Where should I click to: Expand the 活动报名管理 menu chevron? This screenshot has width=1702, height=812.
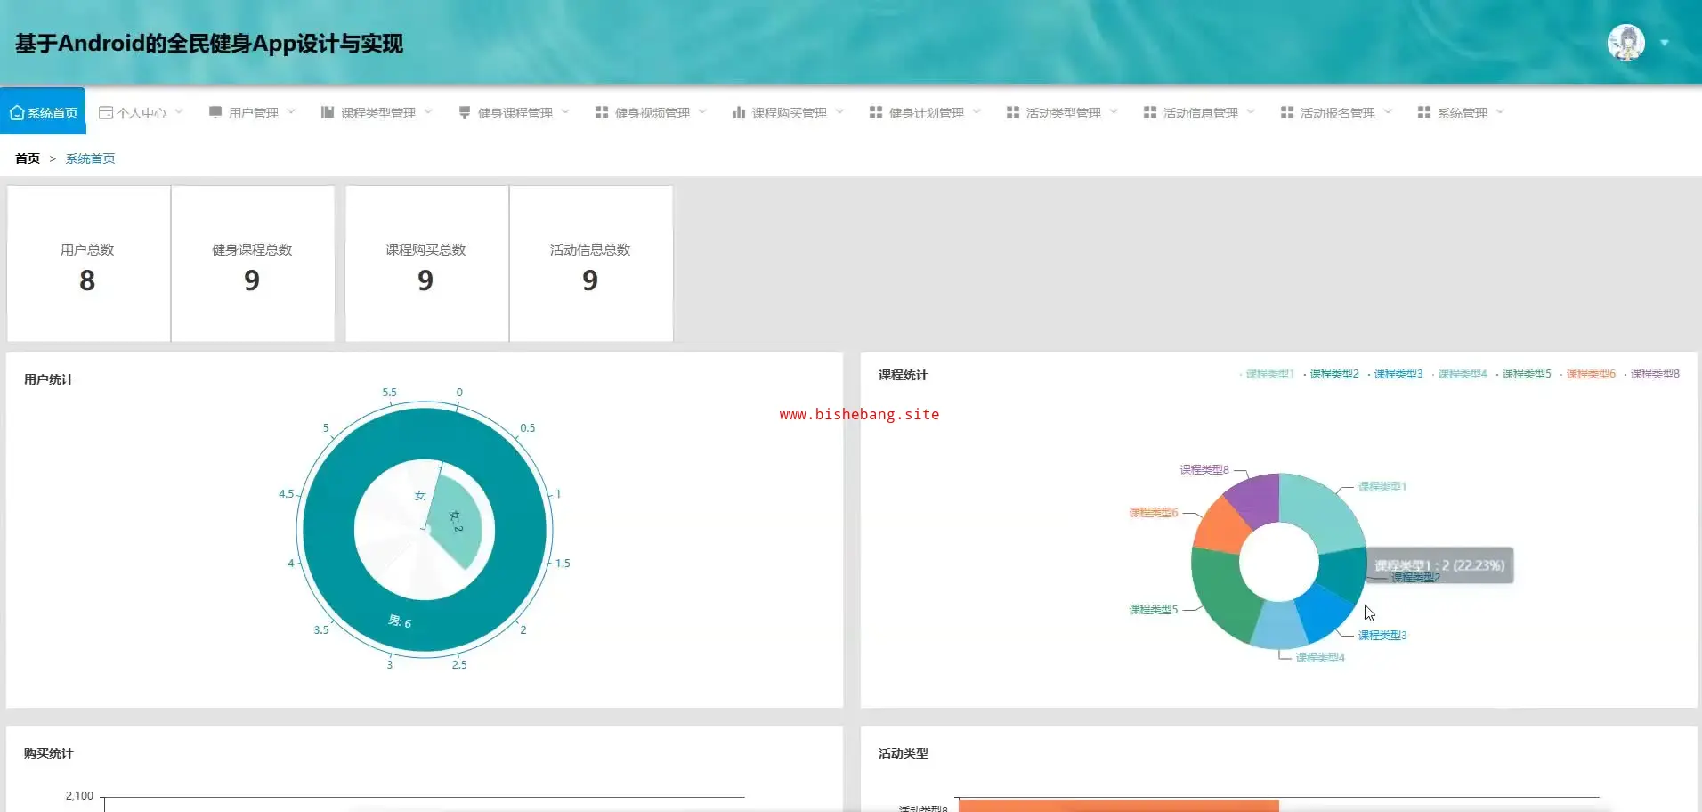point(1388,112)
